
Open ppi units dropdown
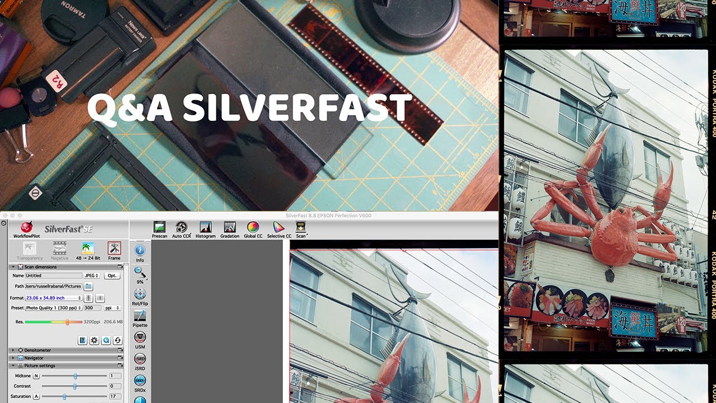click(112, 308)
